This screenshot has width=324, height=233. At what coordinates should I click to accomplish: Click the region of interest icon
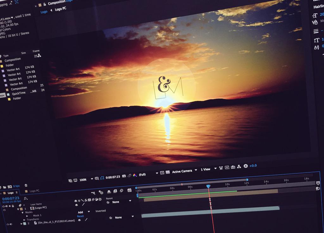(x=162, y=172)
